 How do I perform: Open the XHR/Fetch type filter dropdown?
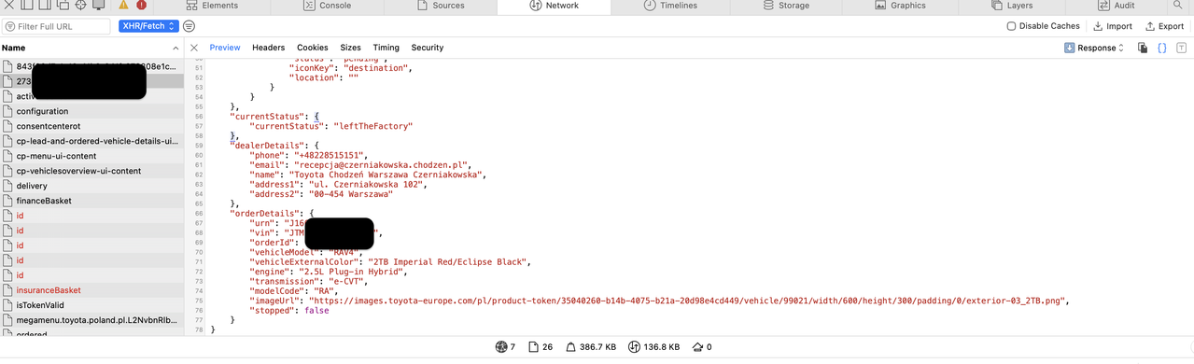click(147, 26)
